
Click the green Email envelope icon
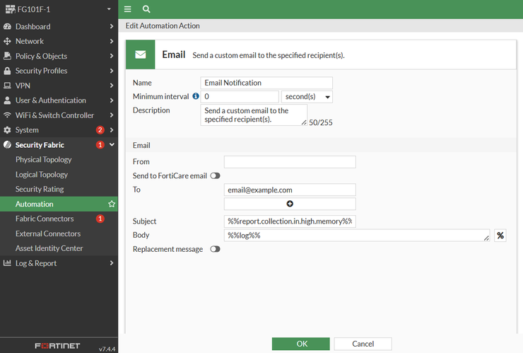(141, 54)
